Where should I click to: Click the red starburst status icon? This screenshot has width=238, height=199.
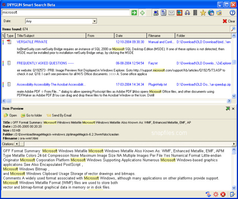click(216, 194)
